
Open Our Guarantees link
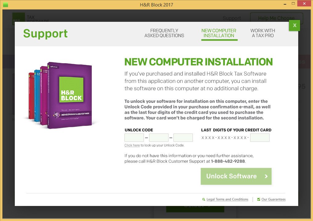pyautogui.click(x=273, y=199)
